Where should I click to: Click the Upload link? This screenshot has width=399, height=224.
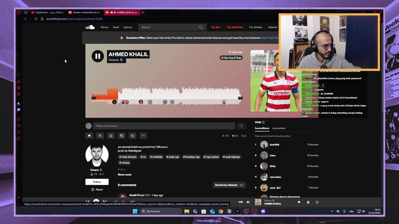272,27
